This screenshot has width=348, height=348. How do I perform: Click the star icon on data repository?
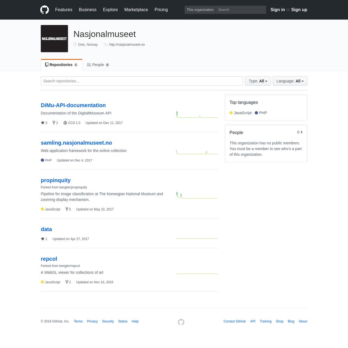coord(42,239)
